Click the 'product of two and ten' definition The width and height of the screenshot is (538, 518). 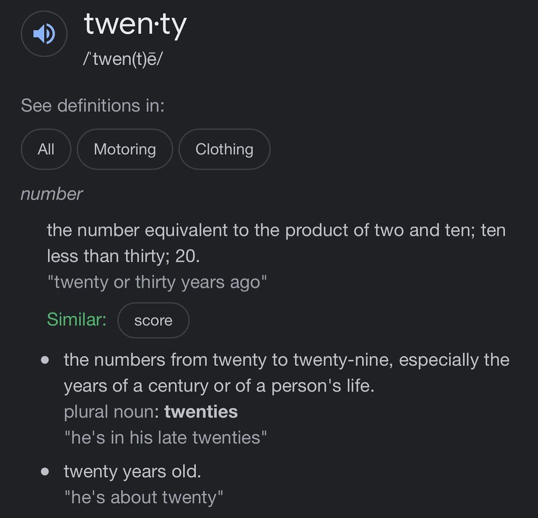(x=276, y=243)
